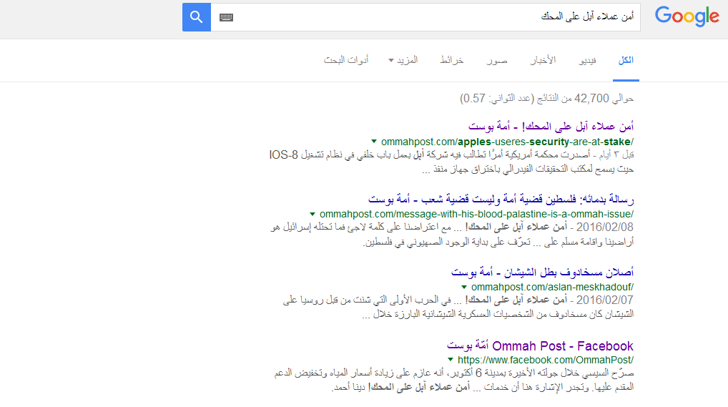The image size is (728, 407).
Task: Expand arrow next to facebook.com/OmmahPost URL
Action: (x=451, y=360)
